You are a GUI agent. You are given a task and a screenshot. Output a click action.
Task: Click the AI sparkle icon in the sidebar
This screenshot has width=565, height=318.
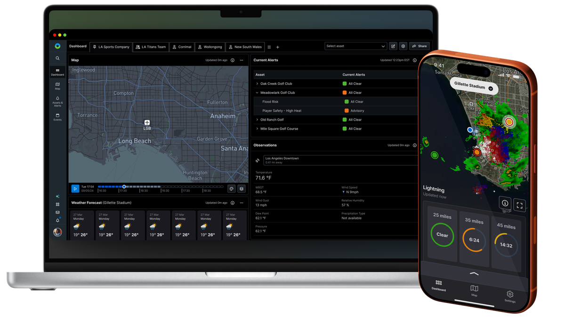57,196
